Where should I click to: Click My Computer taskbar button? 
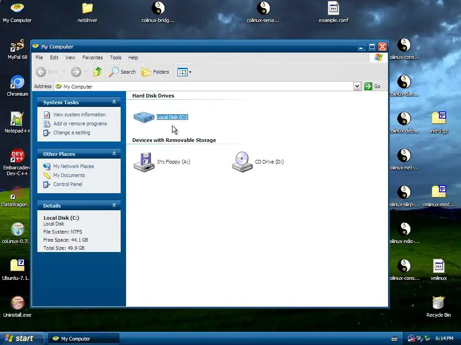pos(84,339)
